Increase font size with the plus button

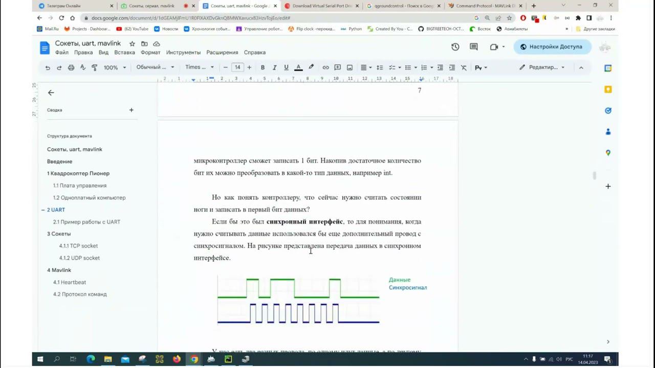249,67
